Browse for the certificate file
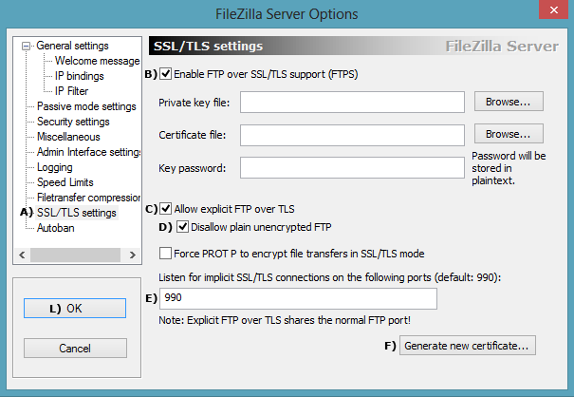Image resolution: width=574 pixels, height=397 pixels. [x=509, y=134]
